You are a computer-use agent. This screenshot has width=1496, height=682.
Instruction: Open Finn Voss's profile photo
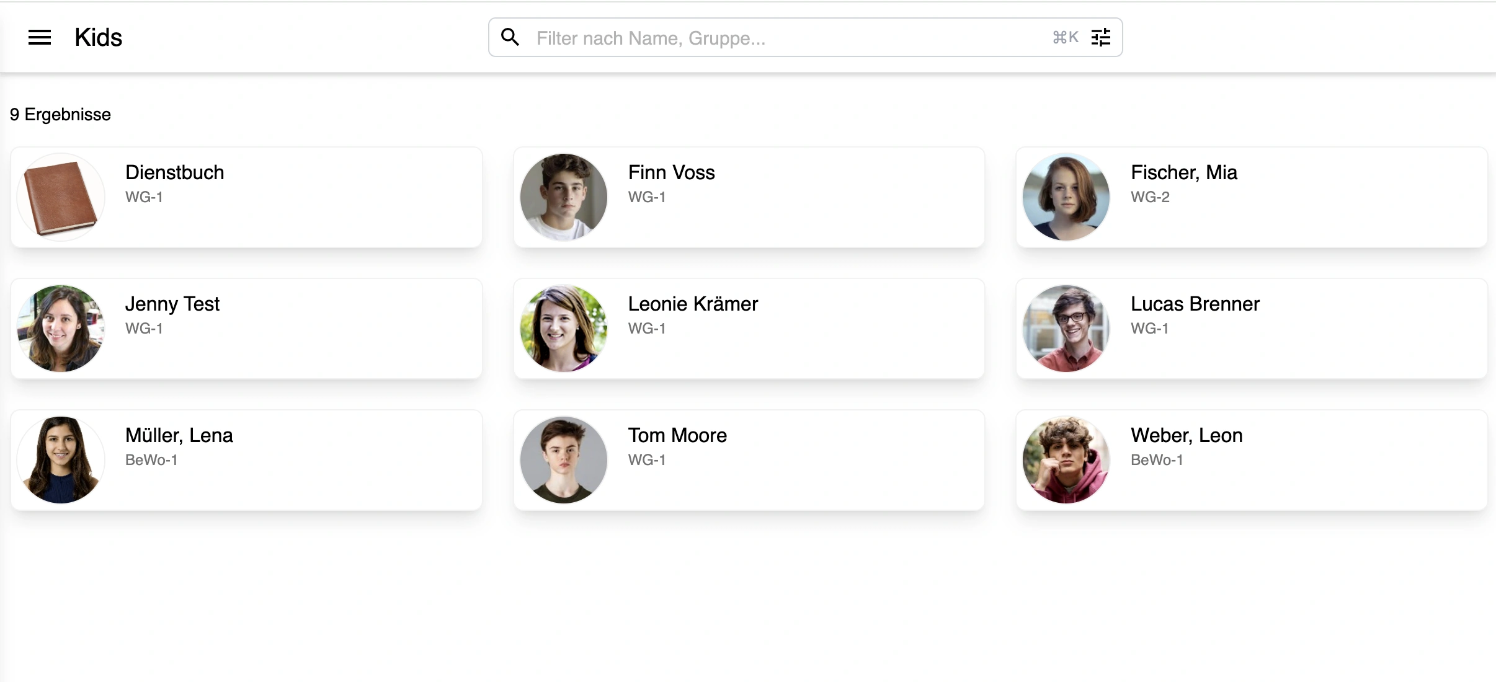click(564, 197)
